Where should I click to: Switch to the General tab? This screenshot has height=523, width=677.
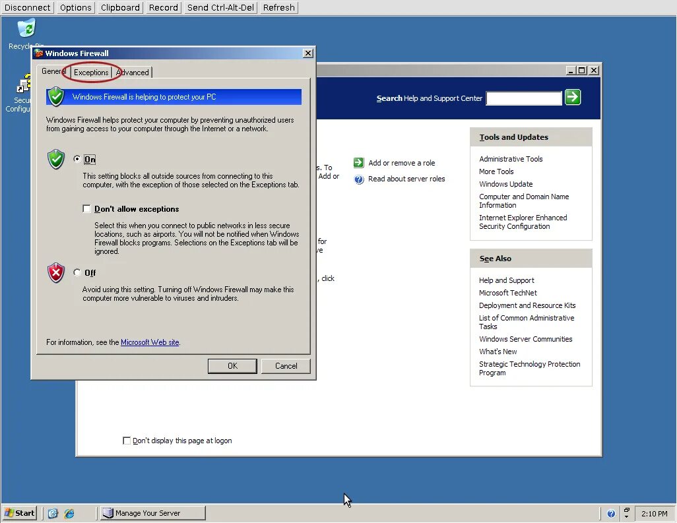point(53,71)
